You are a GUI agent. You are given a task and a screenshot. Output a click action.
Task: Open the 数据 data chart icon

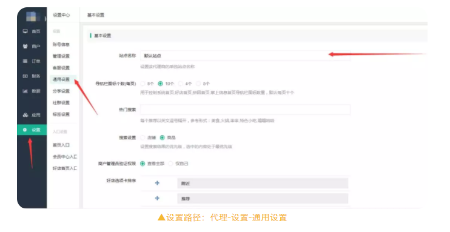click(25, 91)
